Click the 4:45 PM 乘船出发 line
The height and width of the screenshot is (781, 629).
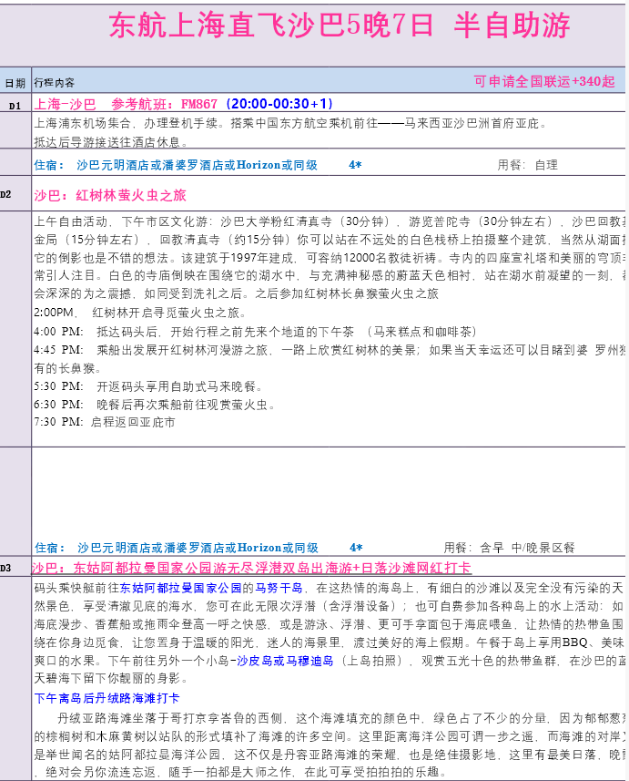pyautogui.click(x=330, y=350)
